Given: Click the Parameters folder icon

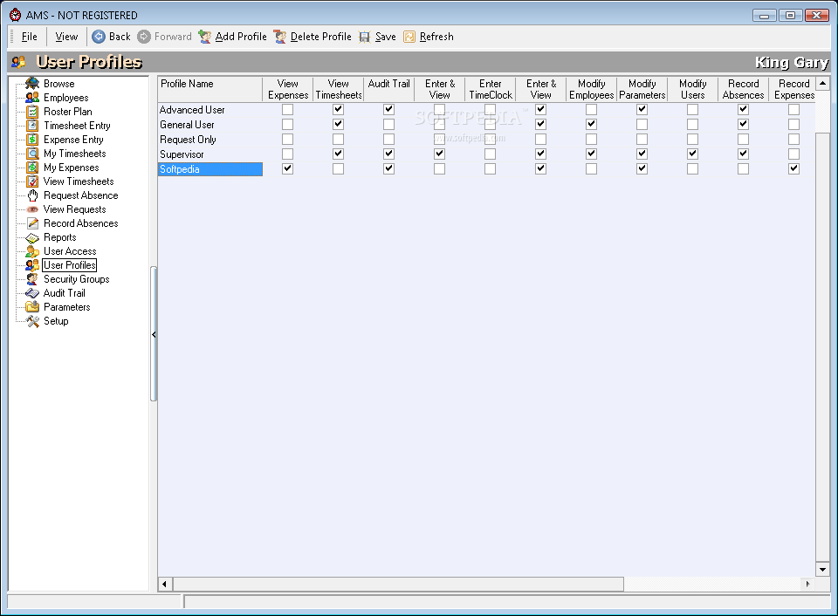Looking at the screenshot, I should coord(32,306).
